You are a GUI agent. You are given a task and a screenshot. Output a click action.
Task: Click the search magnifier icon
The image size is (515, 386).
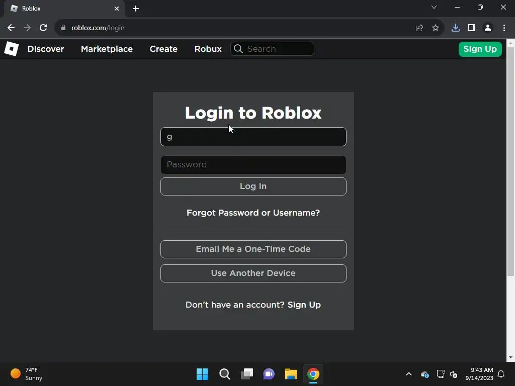238,49
